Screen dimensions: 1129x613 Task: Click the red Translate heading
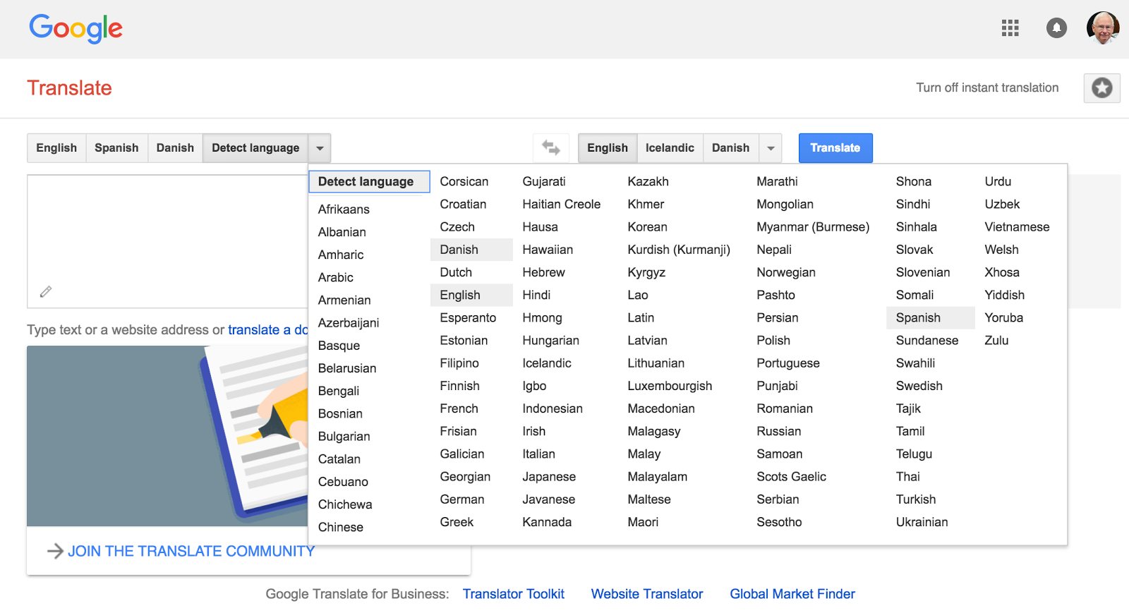(69, 87)
